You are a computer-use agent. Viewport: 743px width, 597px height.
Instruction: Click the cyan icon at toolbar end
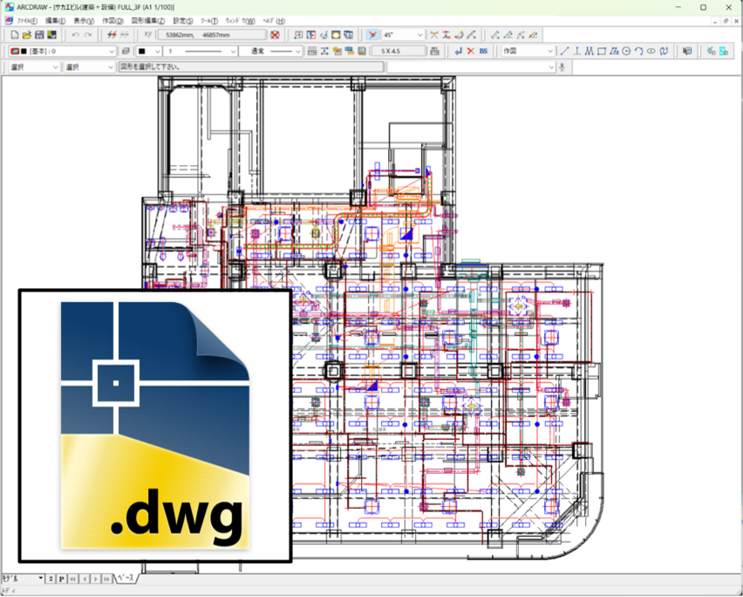point(723,51)
